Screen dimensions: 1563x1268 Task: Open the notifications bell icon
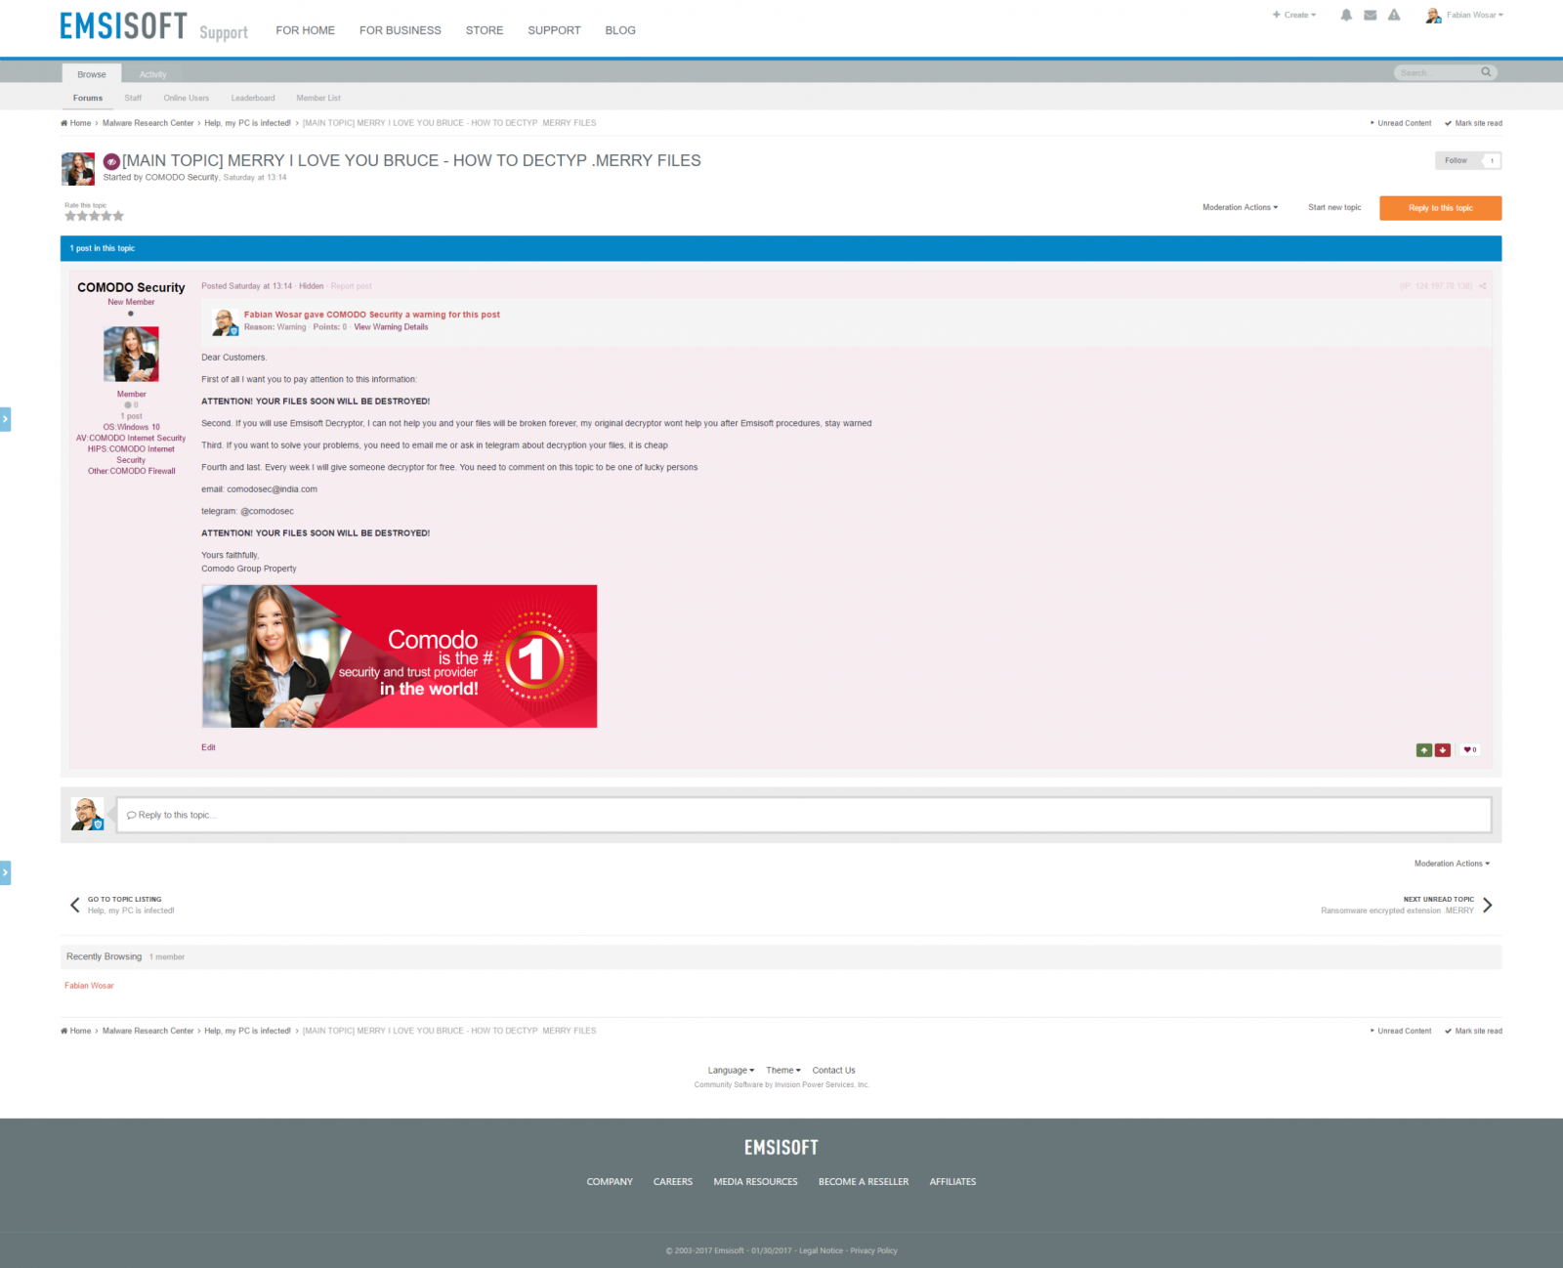1346,15
